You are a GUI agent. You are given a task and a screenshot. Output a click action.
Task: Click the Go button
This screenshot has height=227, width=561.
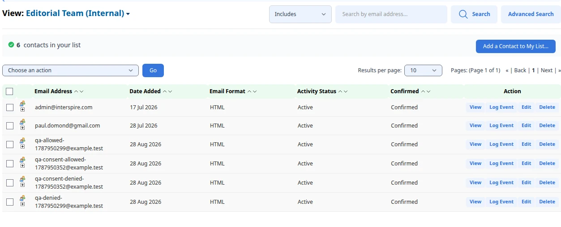click(153, 70)
